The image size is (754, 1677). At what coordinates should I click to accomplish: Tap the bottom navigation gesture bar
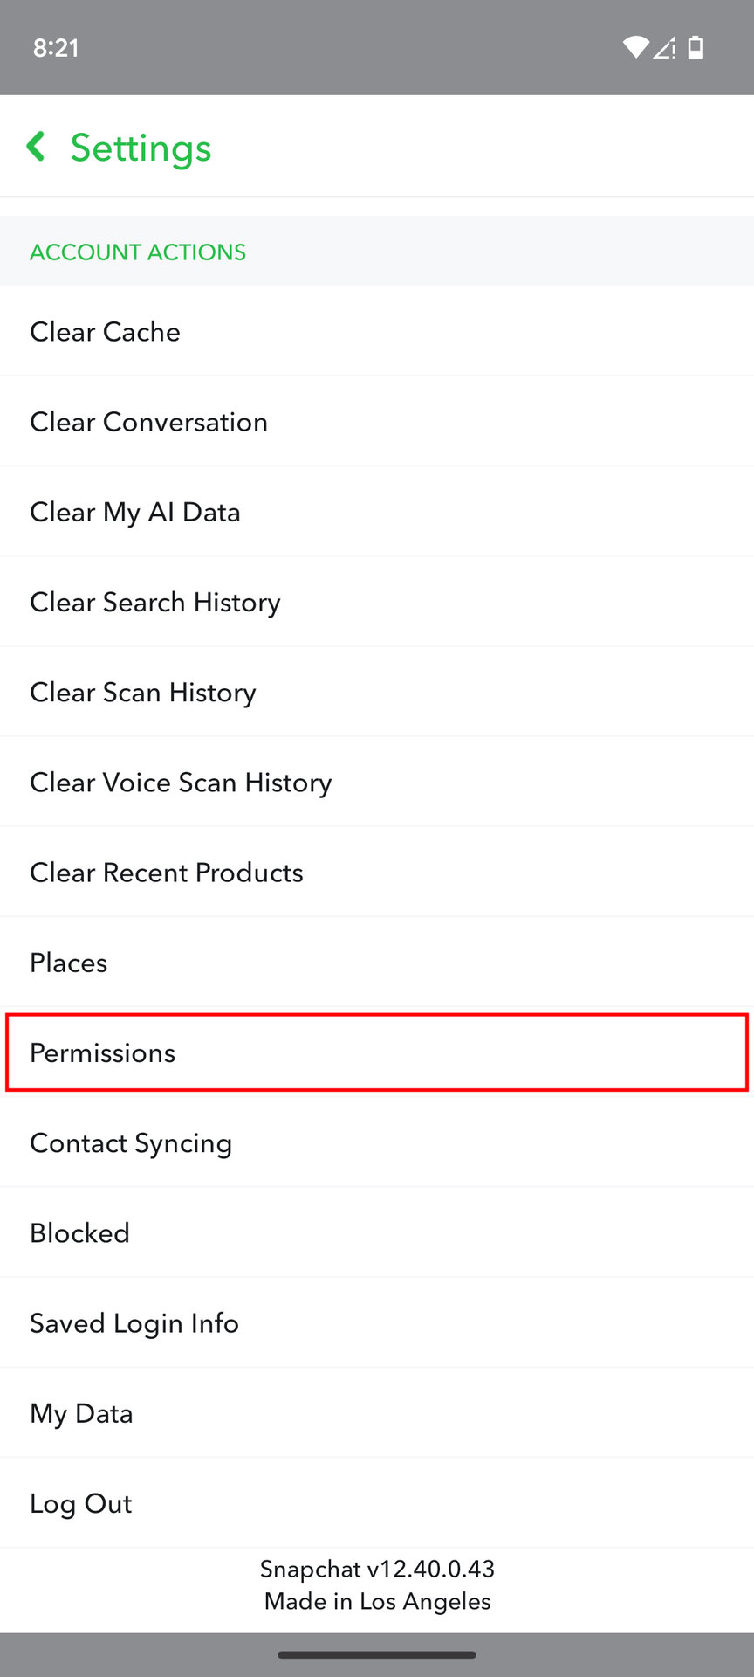pos(377,1654)
